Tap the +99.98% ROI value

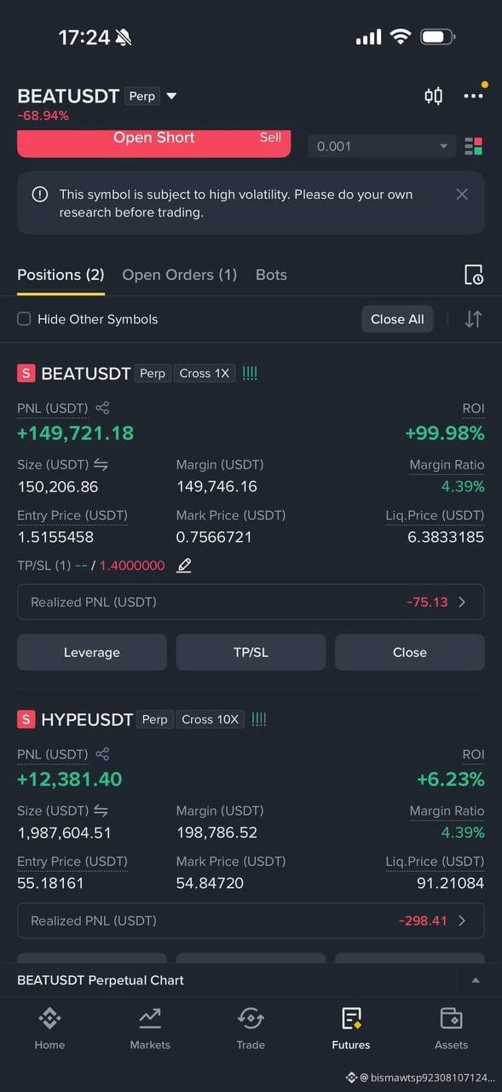click(x=445, y=433)
